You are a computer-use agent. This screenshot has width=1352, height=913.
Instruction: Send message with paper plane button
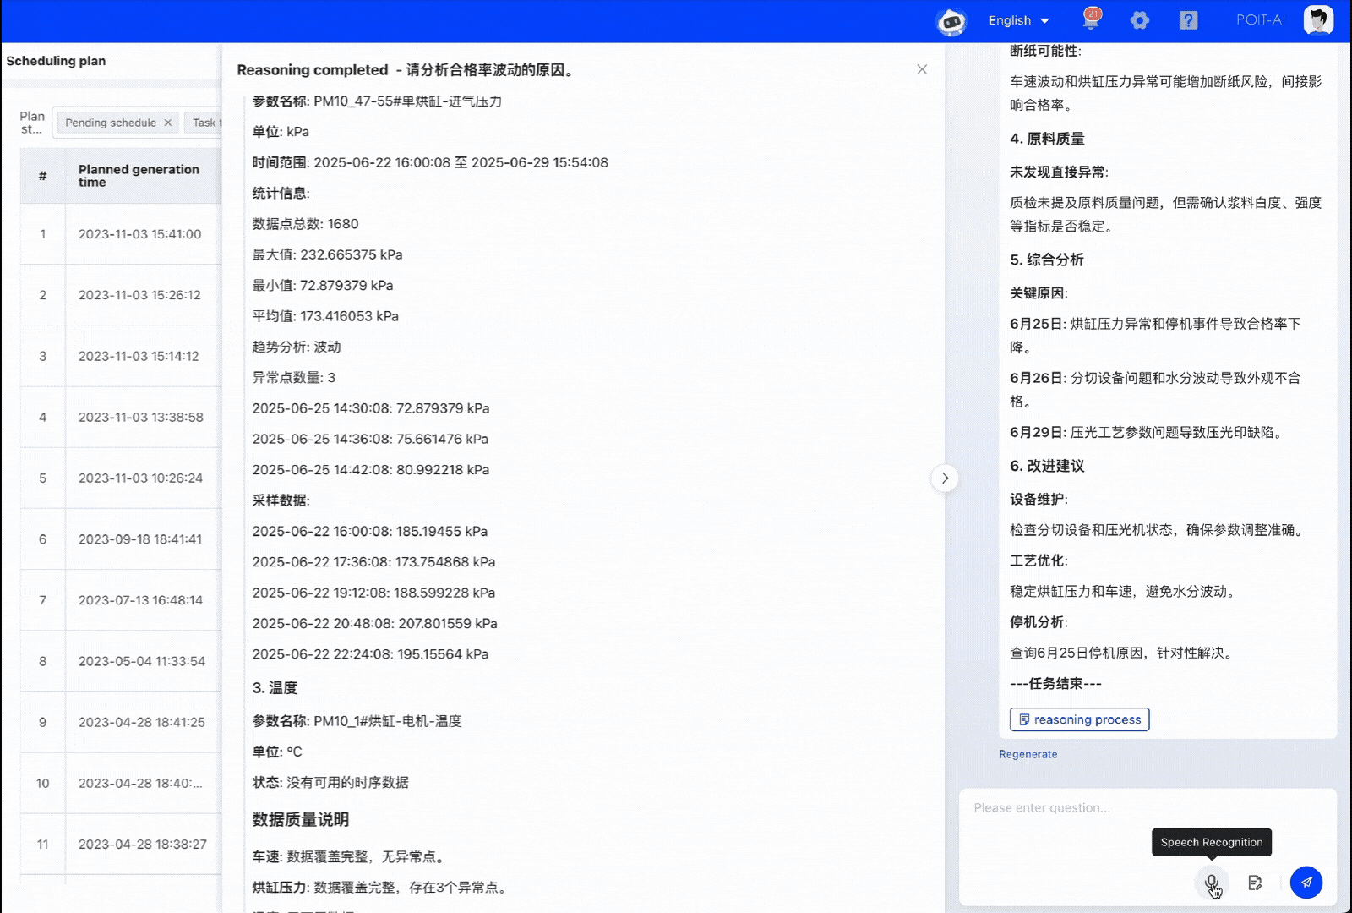coord(1306,883)
